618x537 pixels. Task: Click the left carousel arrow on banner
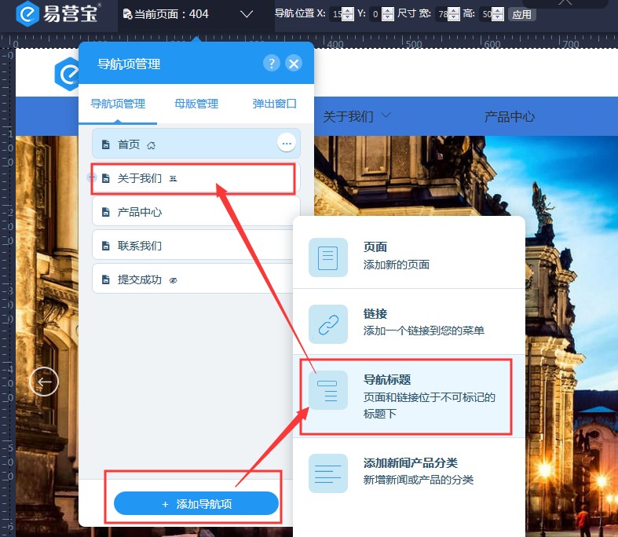pos(44,382)
